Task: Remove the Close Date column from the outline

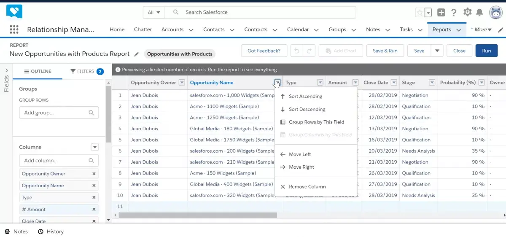Action: pos(94,221)
